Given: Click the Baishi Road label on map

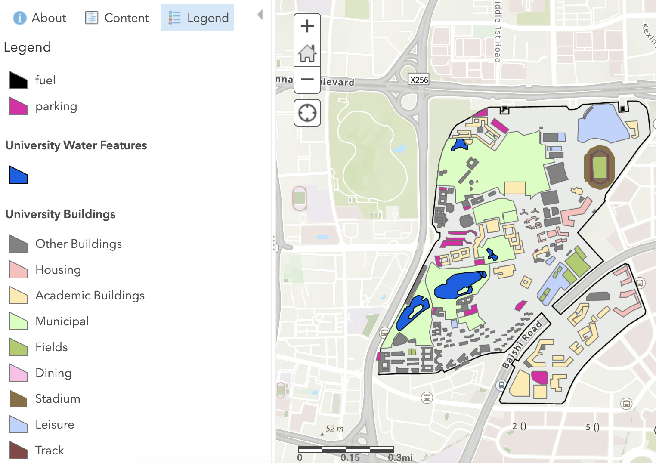Looking at the screenshot, I should coord(522,345).
